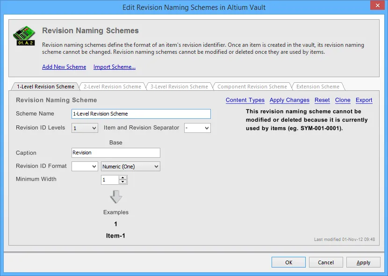
Task: Show the Extension Scheme tab
Action: [x=318, y=87]
